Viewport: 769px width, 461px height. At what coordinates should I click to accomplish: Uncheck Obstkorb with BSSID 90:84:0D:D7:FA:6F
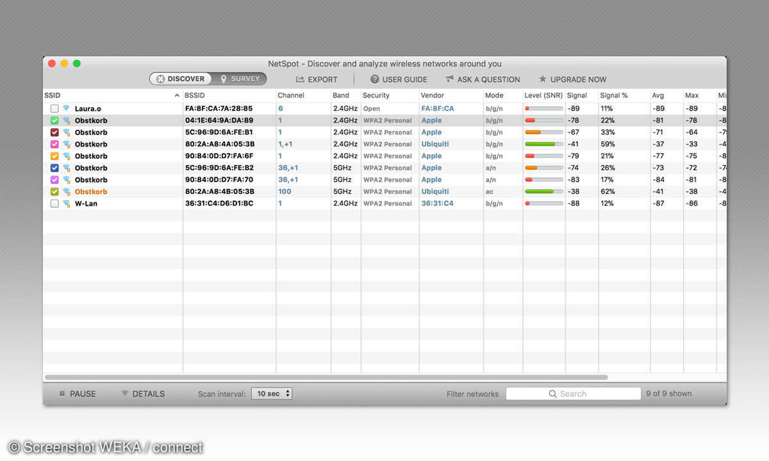pos(54,156)
